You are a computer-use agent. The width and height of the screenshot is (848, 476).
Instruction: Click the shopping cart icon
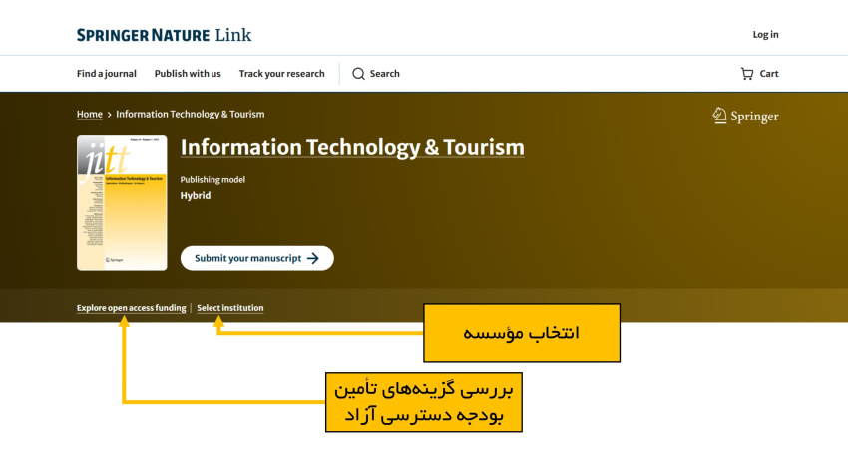tap(746, 74)
